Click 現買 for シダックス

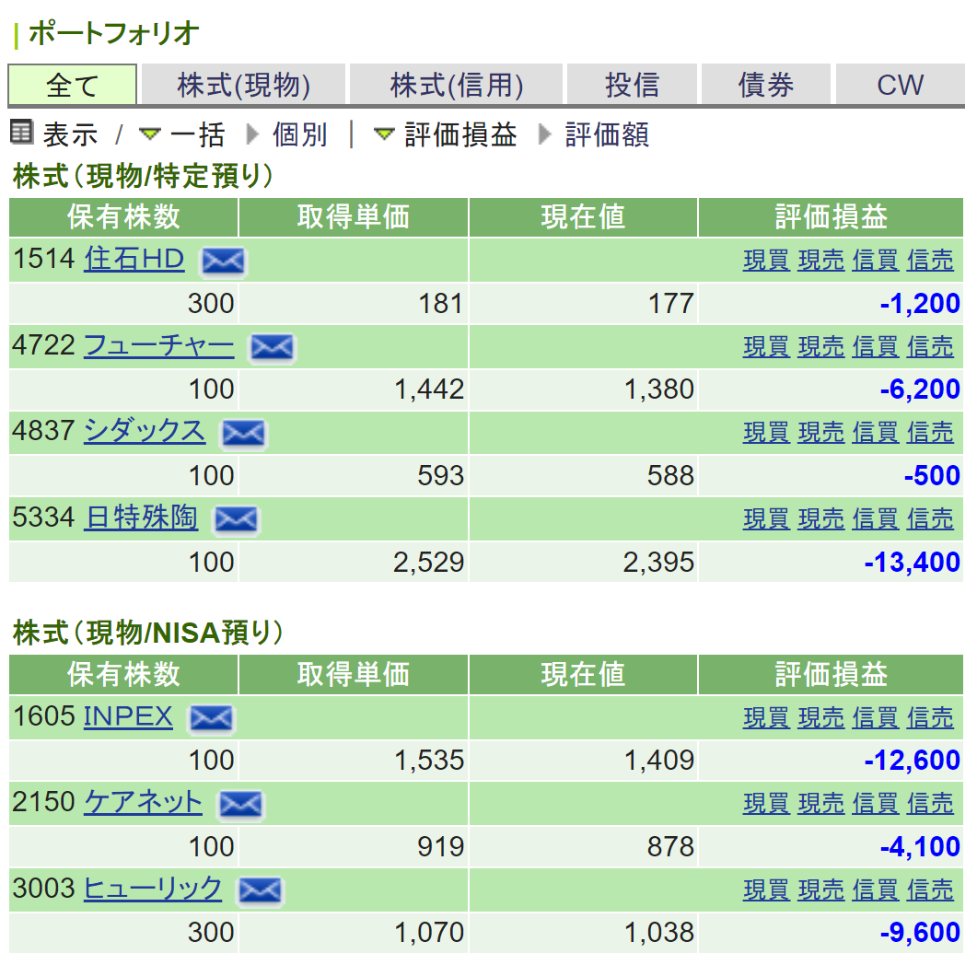pyautogui.click(x=766, y=433)
